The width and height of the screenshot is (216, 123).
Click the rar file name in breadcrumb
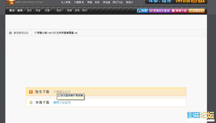pos(56,33)
